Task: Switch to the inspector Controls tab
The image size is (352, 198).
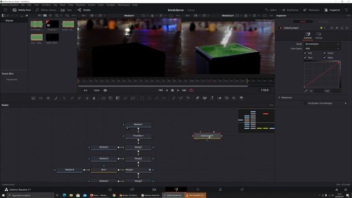Action: coord(308,35)
